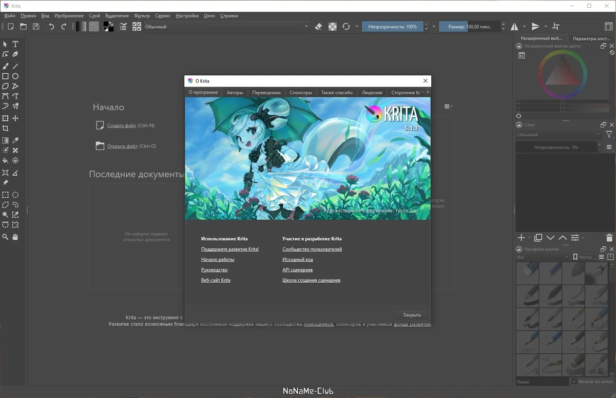Move layer down arrow icon
The image size is (616, 398).
pyautogui.click(x=550, y=238)
